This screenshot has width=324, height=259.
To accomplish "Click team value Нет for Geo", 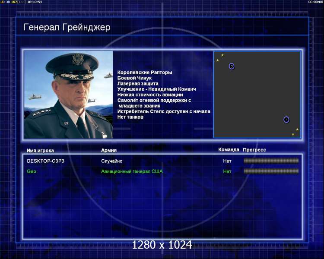I will click(227, 171).
